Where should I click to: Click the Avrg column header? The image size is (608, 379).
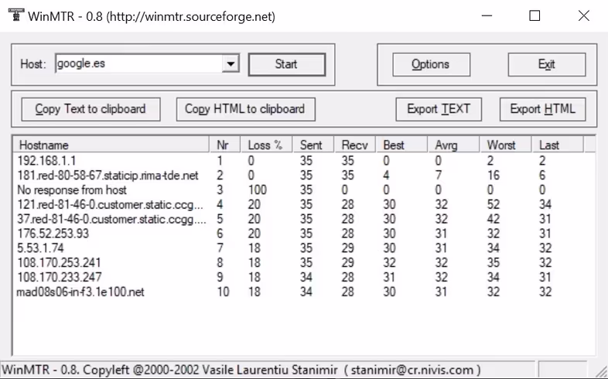(453, 145)
